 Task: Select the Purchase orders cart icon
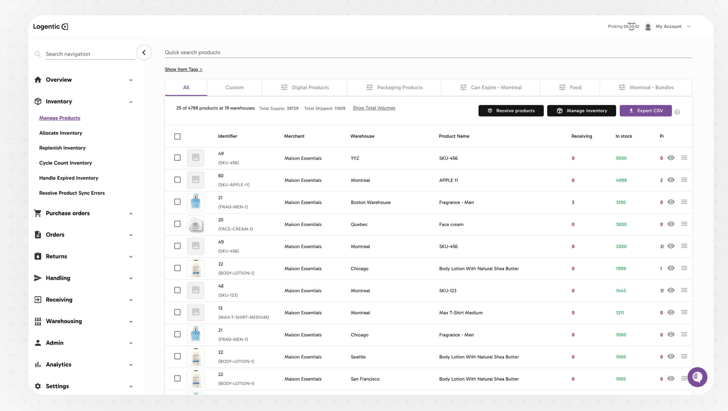tap(38, 213)
